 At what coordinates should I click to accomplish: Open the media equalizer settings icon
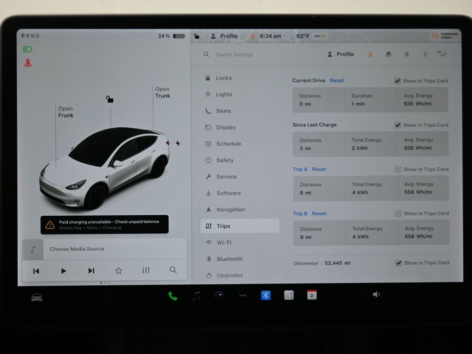pyautogui.click(x=146, y=271)
